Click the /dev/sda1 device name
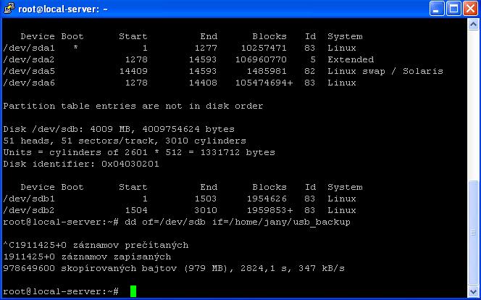Viewport: 481px width, 300px height. 29,48
